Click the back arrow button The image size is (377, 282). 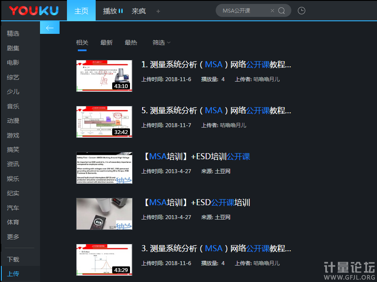tap(50, 28)
